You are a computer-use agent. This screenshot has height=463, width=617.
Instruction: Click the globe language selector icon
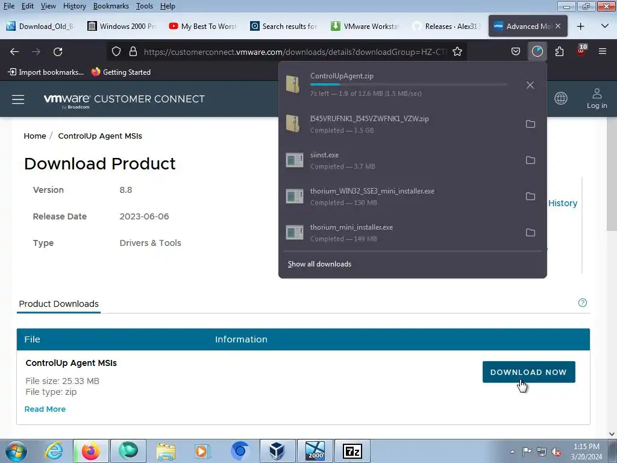point(561,98)
